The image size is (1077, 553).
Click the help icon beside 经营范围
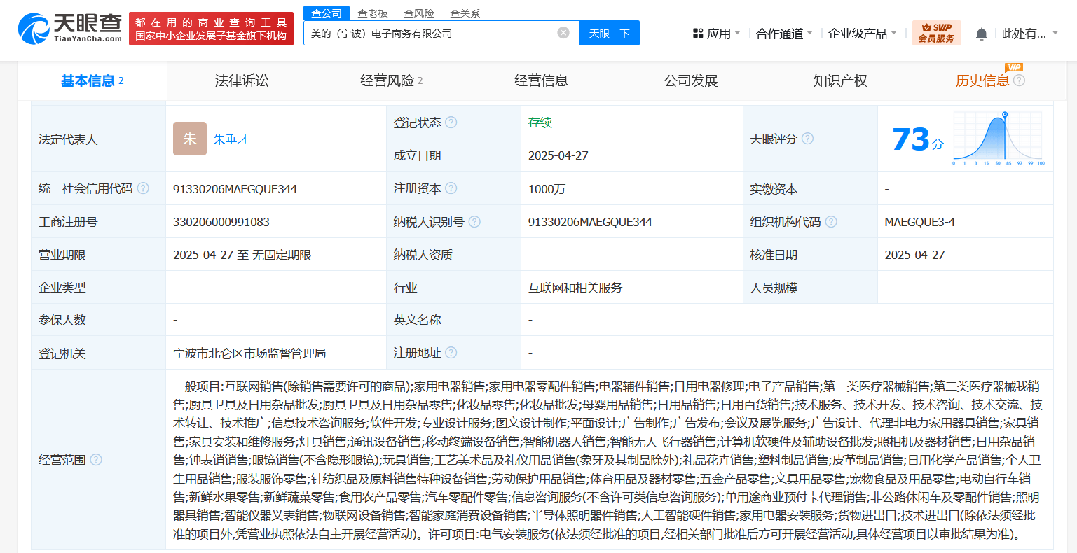coord(97,461)
